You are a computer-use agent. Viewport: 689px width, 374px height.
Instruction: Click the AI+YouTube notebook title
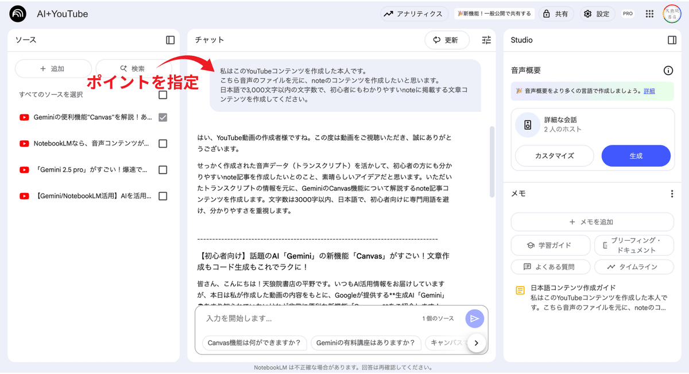[63, 14]
